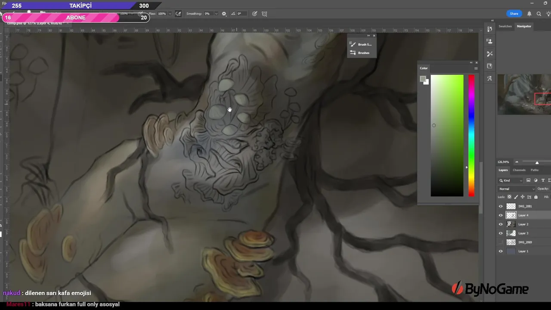Open the Libraries panel icon
The height and width of the screenshot is (310, 551).
[489, 66]
